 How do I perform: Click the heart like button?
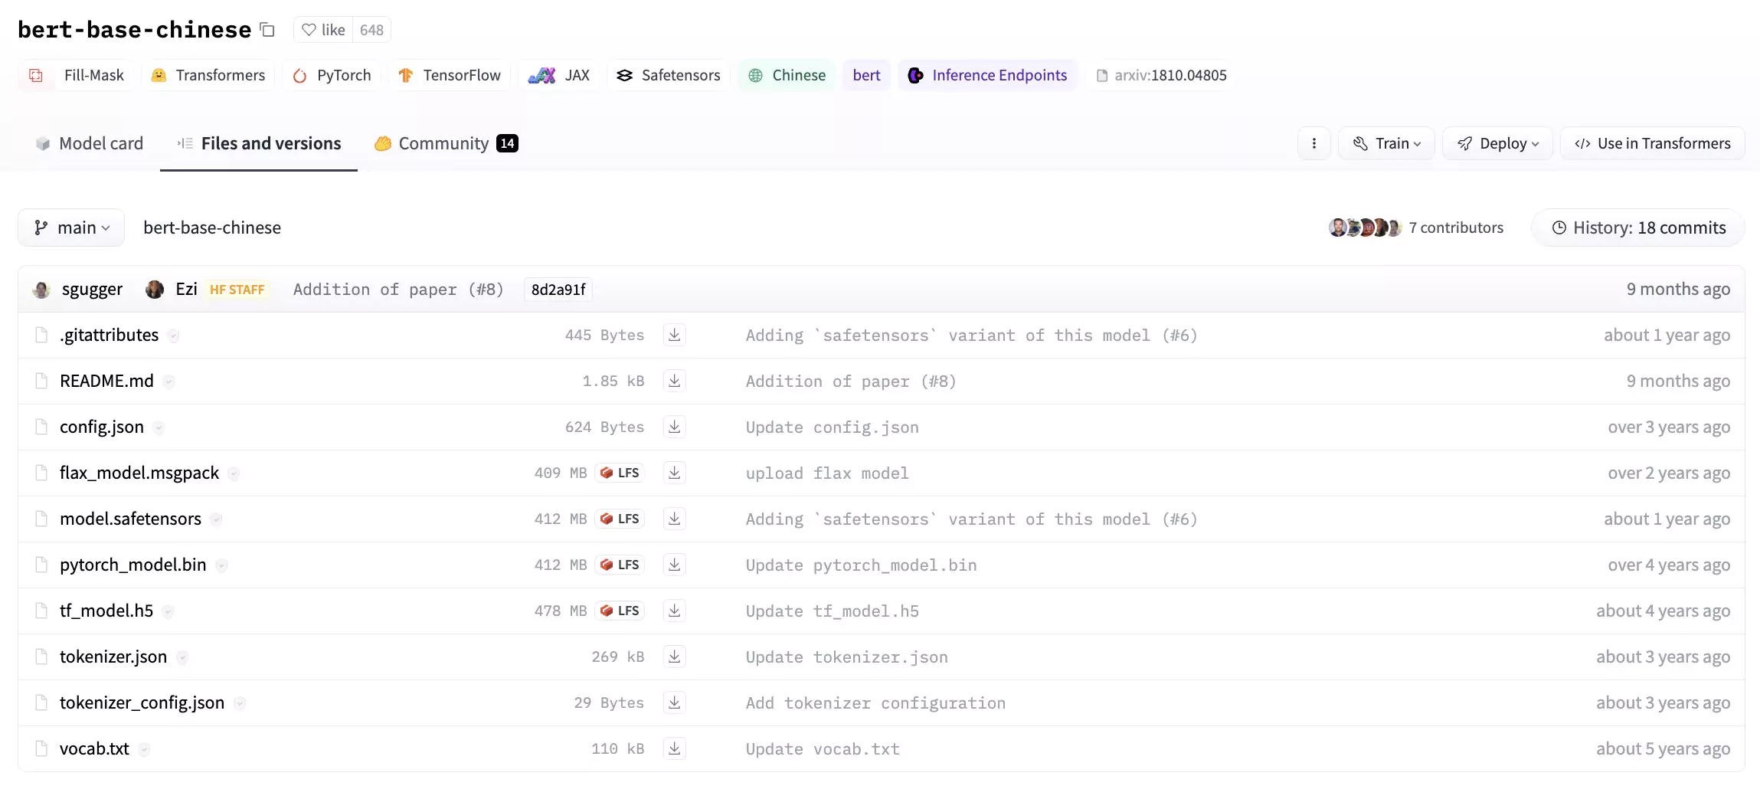pos(323,30)
